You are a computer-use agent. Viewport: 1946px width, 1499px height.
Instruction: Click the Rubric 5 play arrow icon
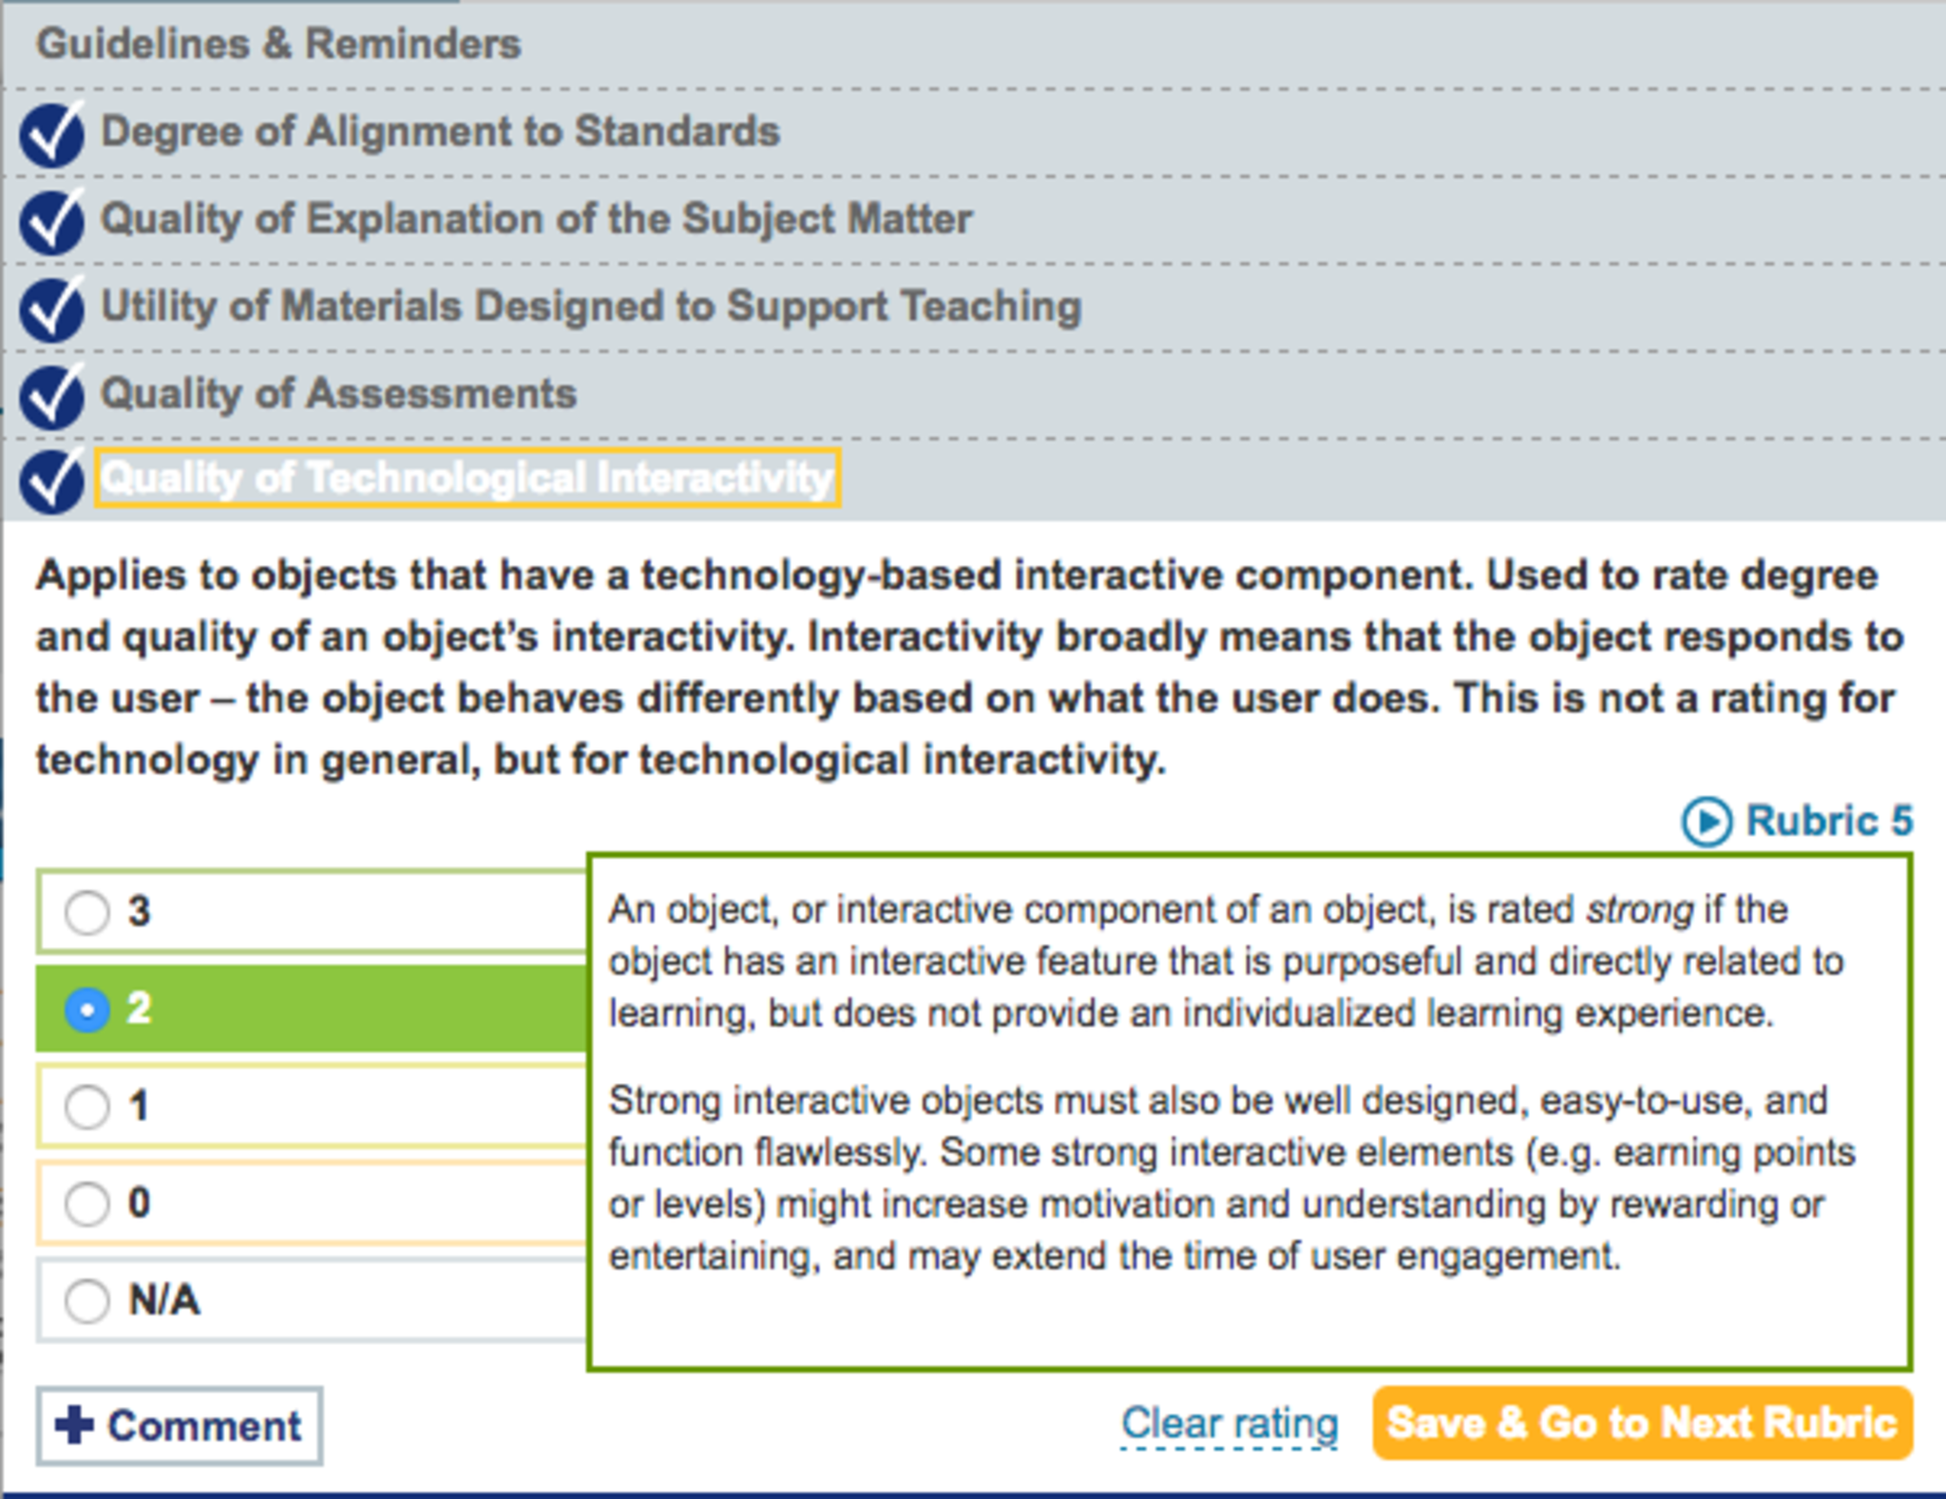[1707, 822]
